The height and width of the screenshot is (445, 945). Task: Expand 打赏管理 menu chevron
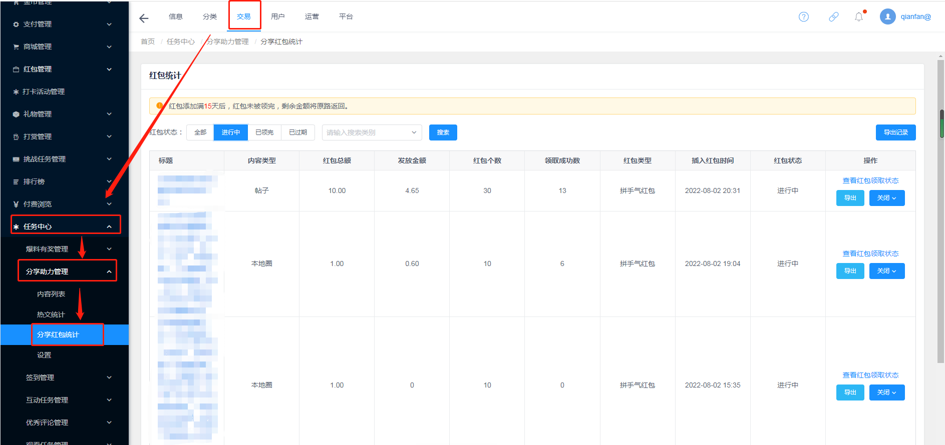click(109, 137)
